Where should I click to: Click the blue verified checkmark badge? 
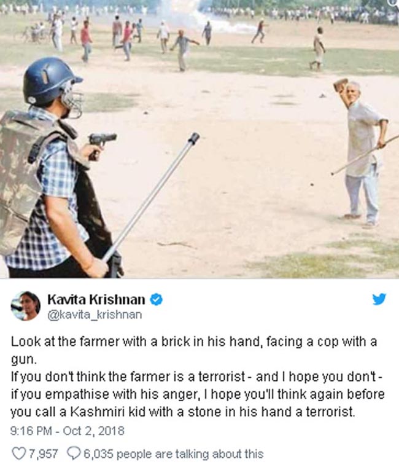(x=156, y=300)
